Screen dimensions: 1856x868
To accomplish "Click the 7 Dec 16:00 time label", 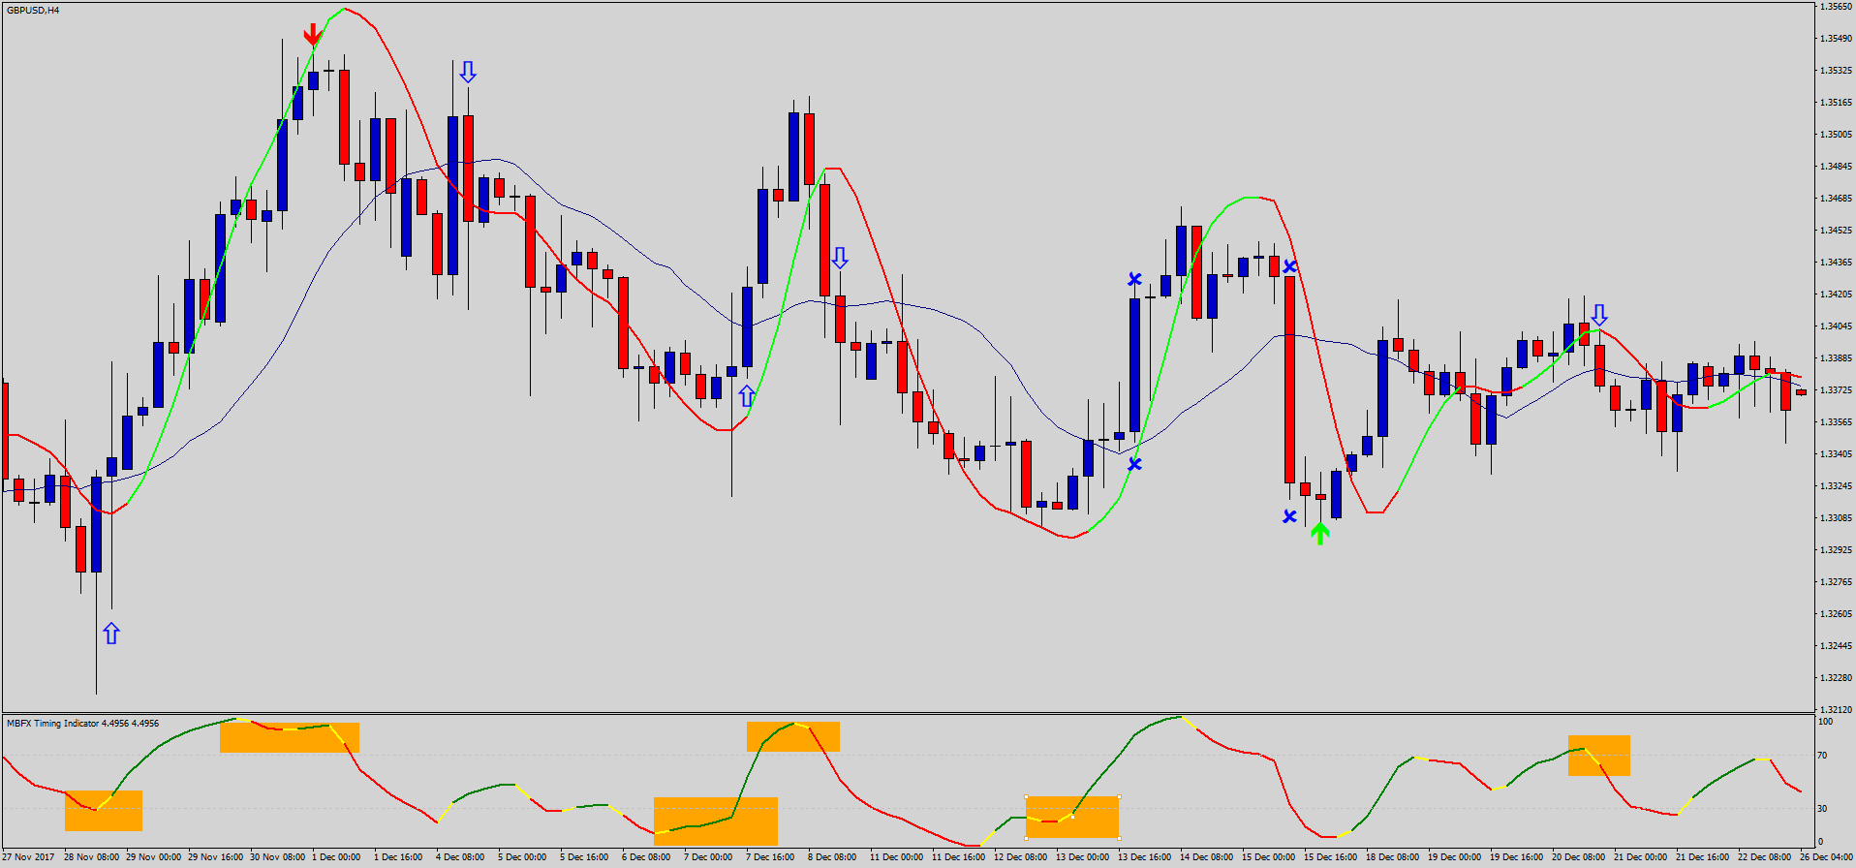I will [x=770, y=857].
